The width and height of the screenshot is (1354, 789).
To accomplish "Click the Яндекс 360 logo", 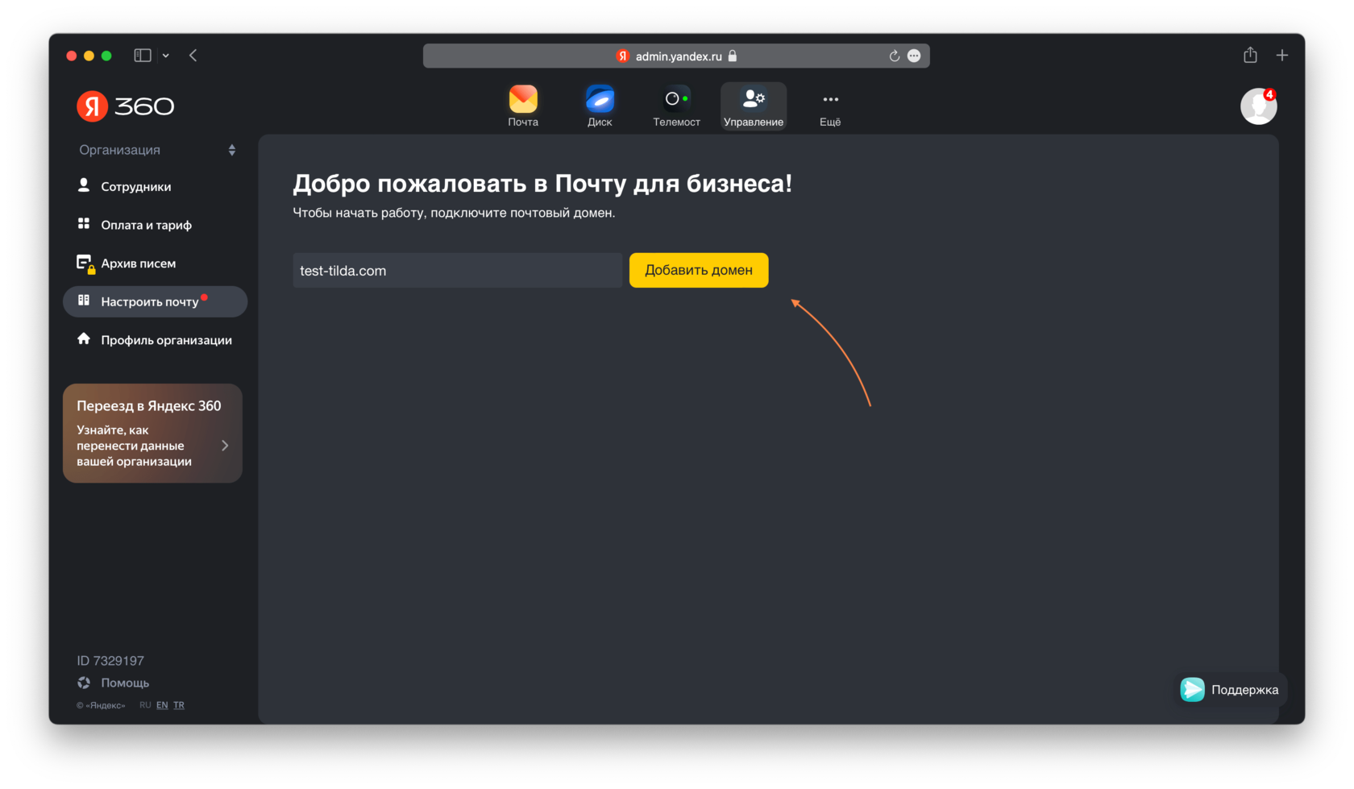I will tap(125, 106).
